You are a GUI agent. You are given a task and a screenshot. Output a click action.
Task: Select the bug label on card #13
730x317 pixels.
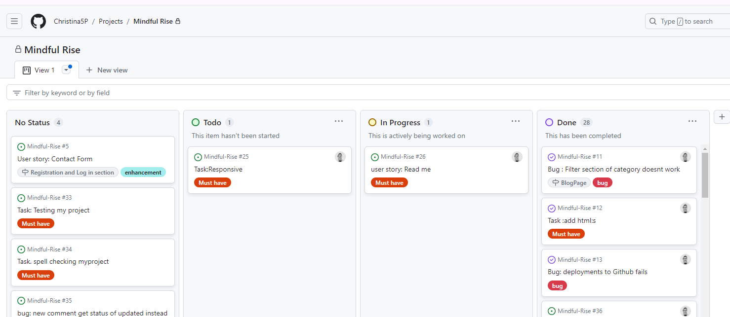click(558, 285)
